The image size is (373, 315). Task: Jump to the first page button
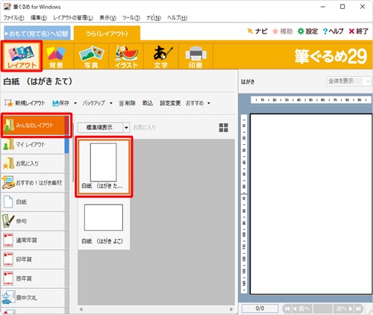pos(287,308)
